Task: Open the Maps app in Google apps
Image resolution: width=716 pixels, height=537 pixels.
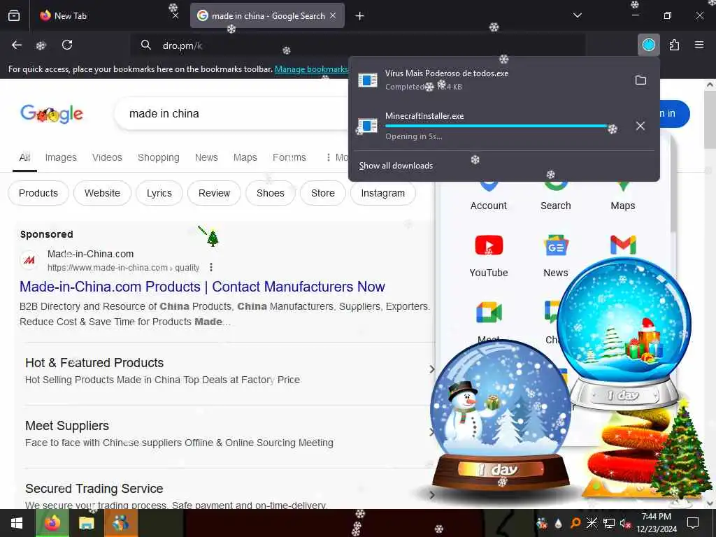Action: click(x=623, y=196)
